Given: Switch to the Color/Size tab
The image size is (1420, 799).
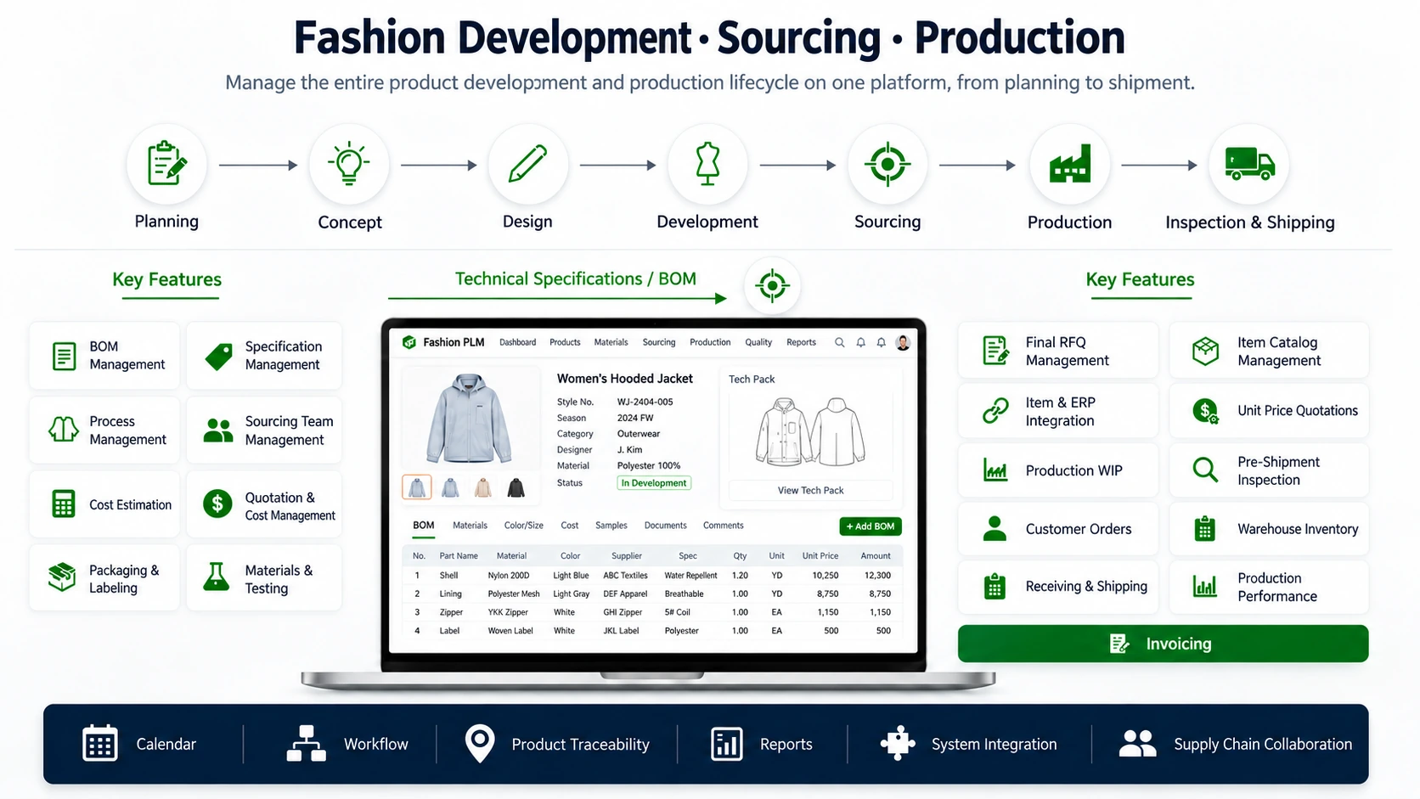Looking at the screenshot, I should pyautogui.click(x=523, y=526).
